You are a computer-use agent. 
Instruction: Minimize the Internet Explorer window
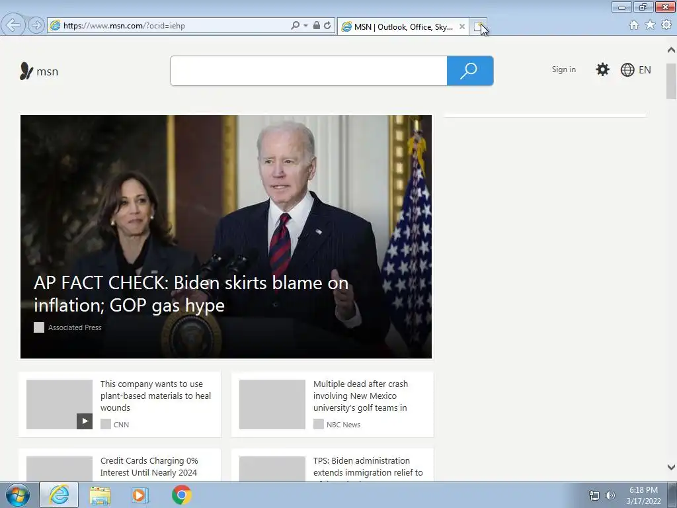coord(621,7)
